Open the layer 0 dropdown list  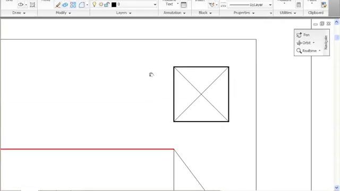point(155,5)
